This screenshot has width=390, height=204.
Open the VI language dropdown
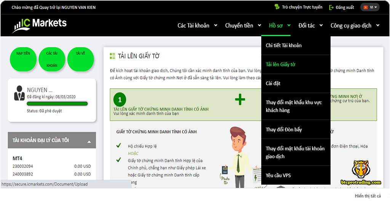pos(369,7)
